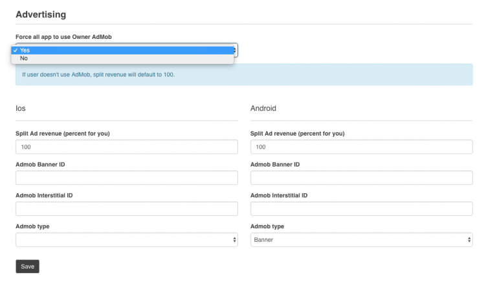
Task: Open the iOS Admob type dropdown
Action: (126, 240)
